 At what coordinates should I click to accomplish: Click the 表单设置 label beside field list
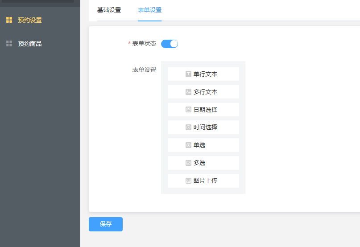coord(144,70)
